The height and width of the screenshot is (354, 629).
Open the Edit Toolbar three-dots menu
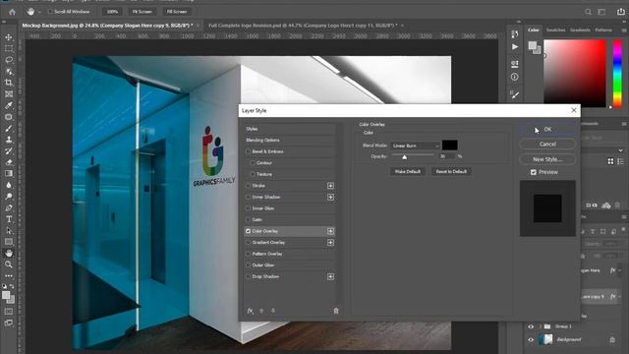(9, 275)
